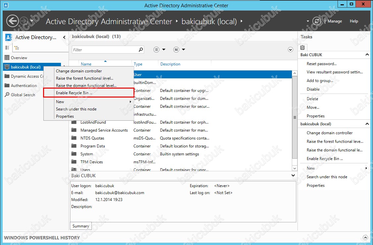Collapse the Baki CUBUK tasks section
Viewport: 373px width, 245px height.
click(x=367, y=55)
